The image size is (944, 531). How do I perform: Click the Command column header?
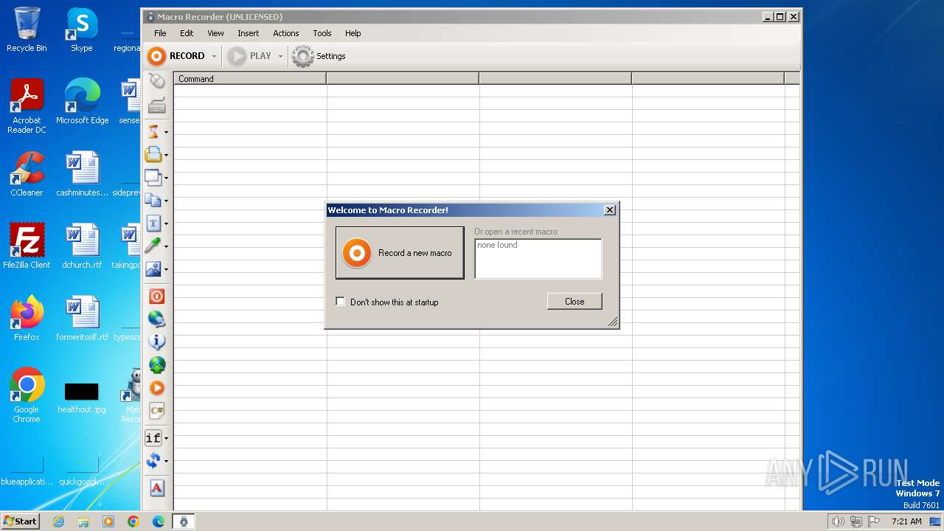click(250, 78)
